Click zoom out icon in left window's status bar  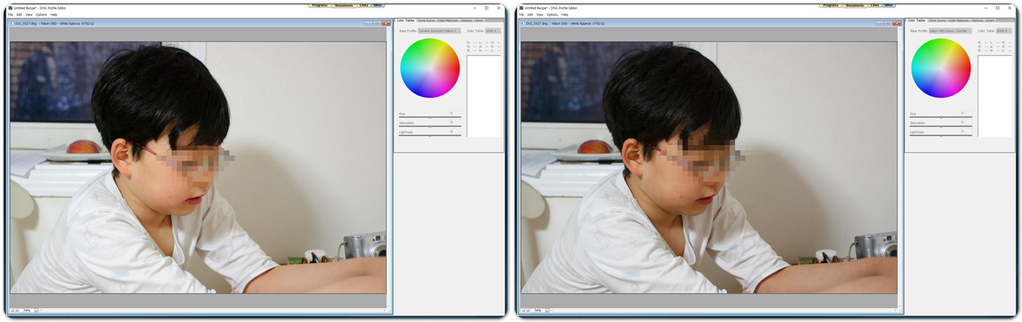coord(12,310)
